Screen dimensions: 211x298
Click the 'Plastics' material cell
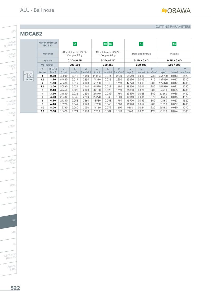(x=174, y=54)
